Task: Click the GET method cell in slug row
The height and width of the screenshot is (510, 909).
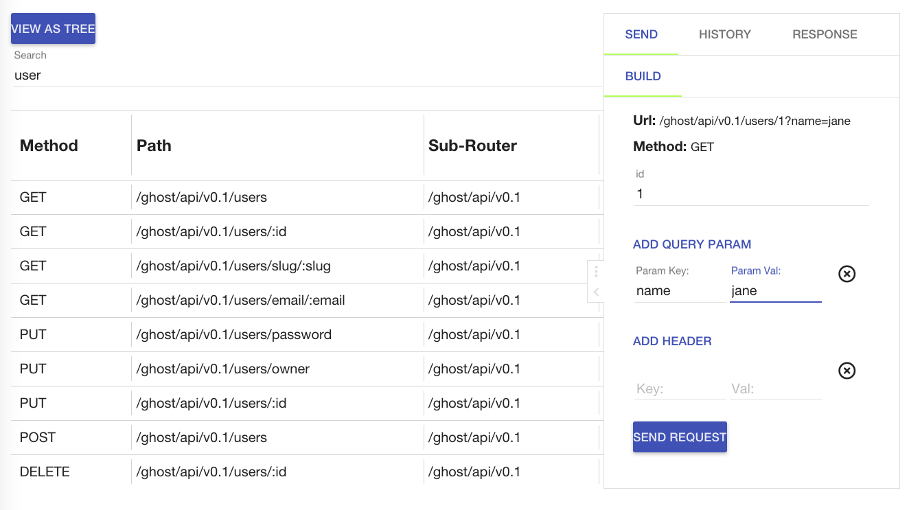Action: [x=33, y=266]
